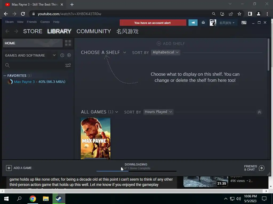
Task: Bookmark this page with star icon
Action: click(x=239, y=14)
